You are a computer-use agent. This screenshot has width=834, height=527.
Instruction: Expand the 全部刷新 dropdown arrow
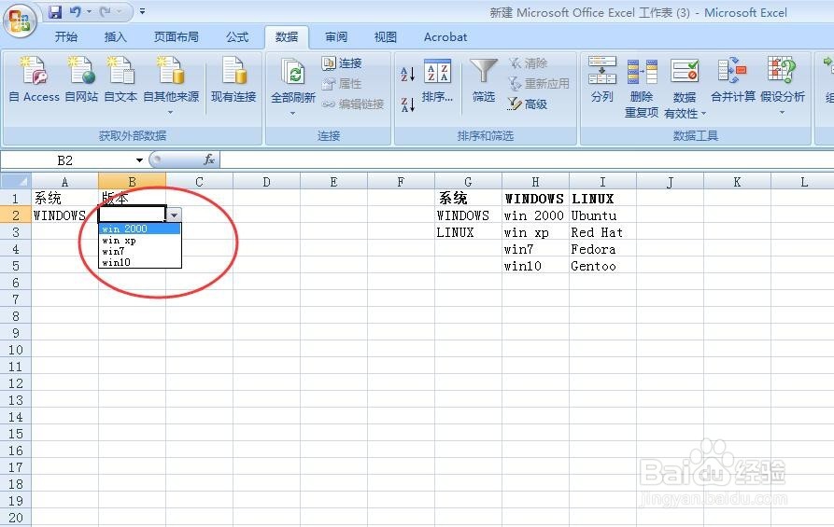click(x=293, y=113)
